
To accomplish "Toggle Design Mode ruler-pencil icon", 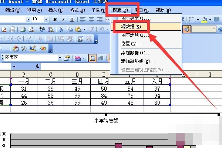I will [33, 48].
